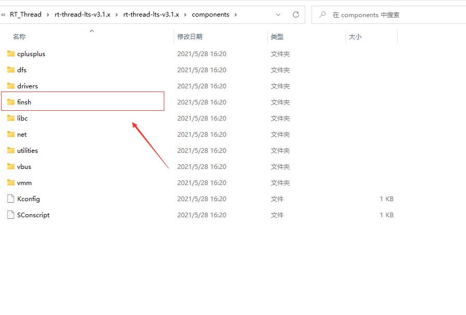This screenshot has height=315, width=466.
Task: Expand the arrow after RT_Thread breadcrumb
Action: click(47, 15)
